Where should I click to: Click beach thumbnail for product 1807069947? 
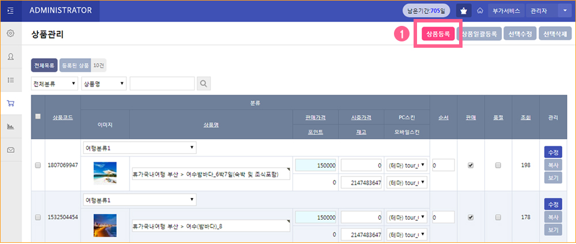(x=105, y=173)
